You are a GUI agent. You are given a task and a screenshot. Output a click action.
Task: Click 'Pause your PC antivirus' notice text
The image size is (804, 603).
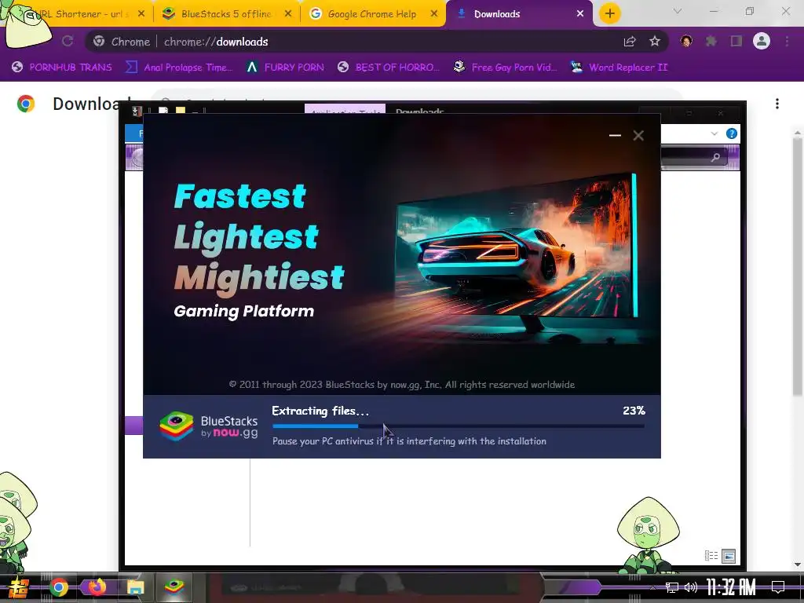coord(409,441)
